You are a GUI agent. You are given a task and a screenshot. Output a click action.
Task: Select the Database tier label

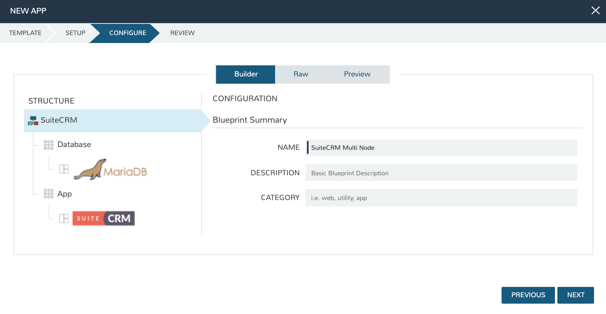coord(74,145)
